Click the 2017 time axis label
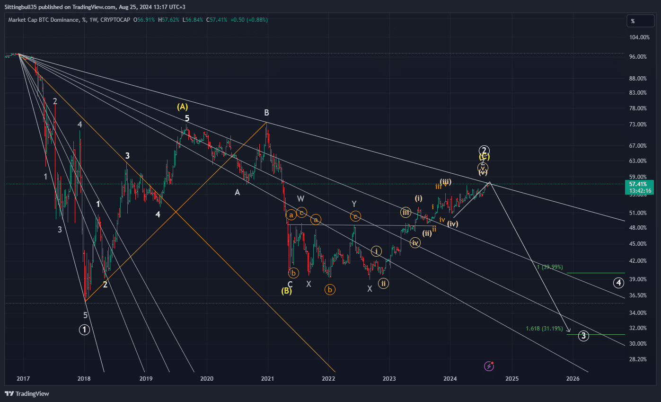The image size is (661, 402). pyautogui.click(x=23, y=378)
